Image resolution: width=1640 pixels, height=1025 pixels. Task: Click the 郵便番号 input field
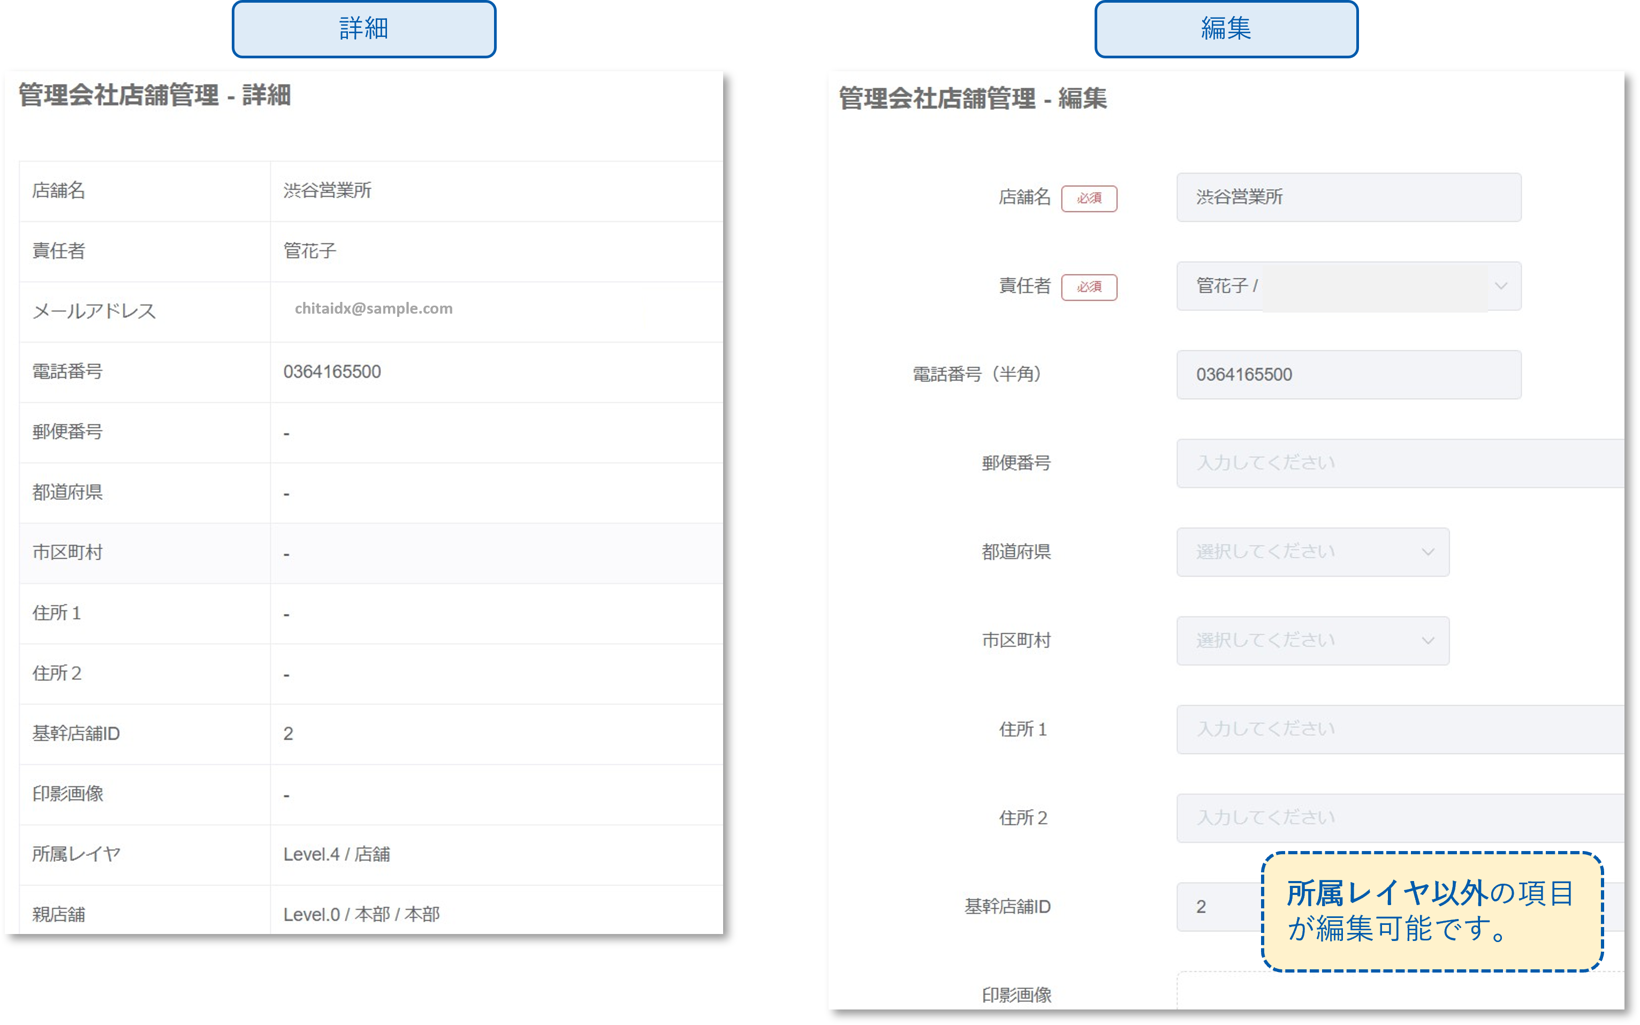pyautogui.click(x=1400, y=463)
